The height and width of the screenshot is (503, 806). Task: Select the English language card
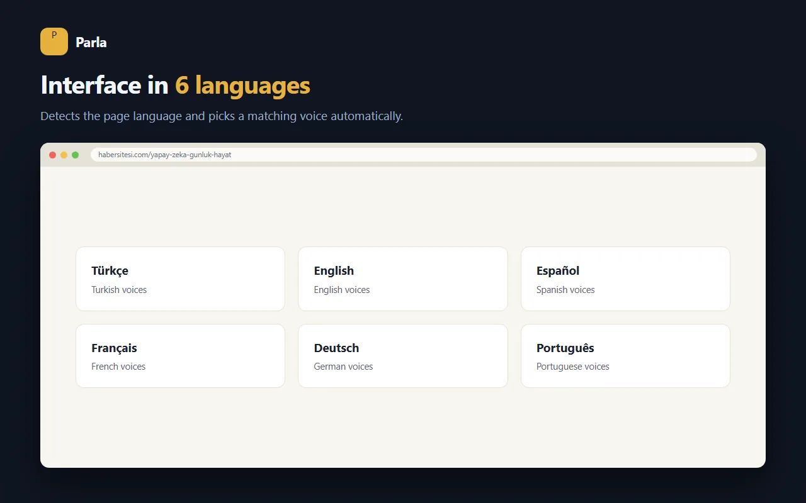(403, 279)
